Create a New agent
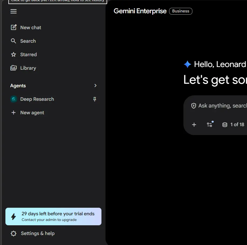247x245 pixels. coord(32,113)
